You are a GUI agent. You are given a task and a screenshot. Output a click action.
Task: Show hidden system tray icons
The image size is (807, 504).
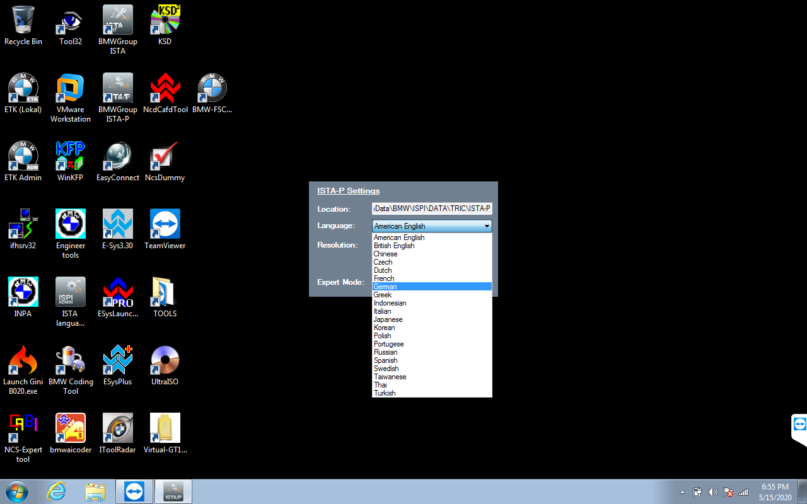(x=683, y=492)
